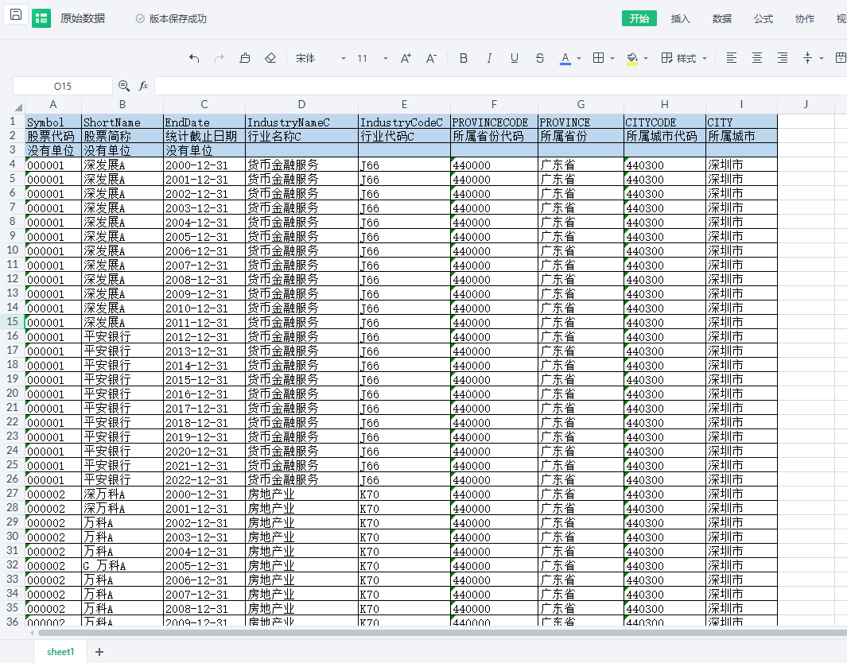Toggle italic formatting
The height and width of the screenshot is (663, 847).
click(489, 58)
